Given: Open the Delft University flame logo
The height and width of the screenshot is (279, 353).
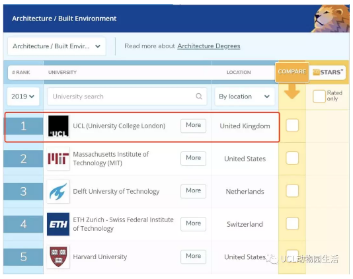Looking at the screenshot, I should click(58, 192).
